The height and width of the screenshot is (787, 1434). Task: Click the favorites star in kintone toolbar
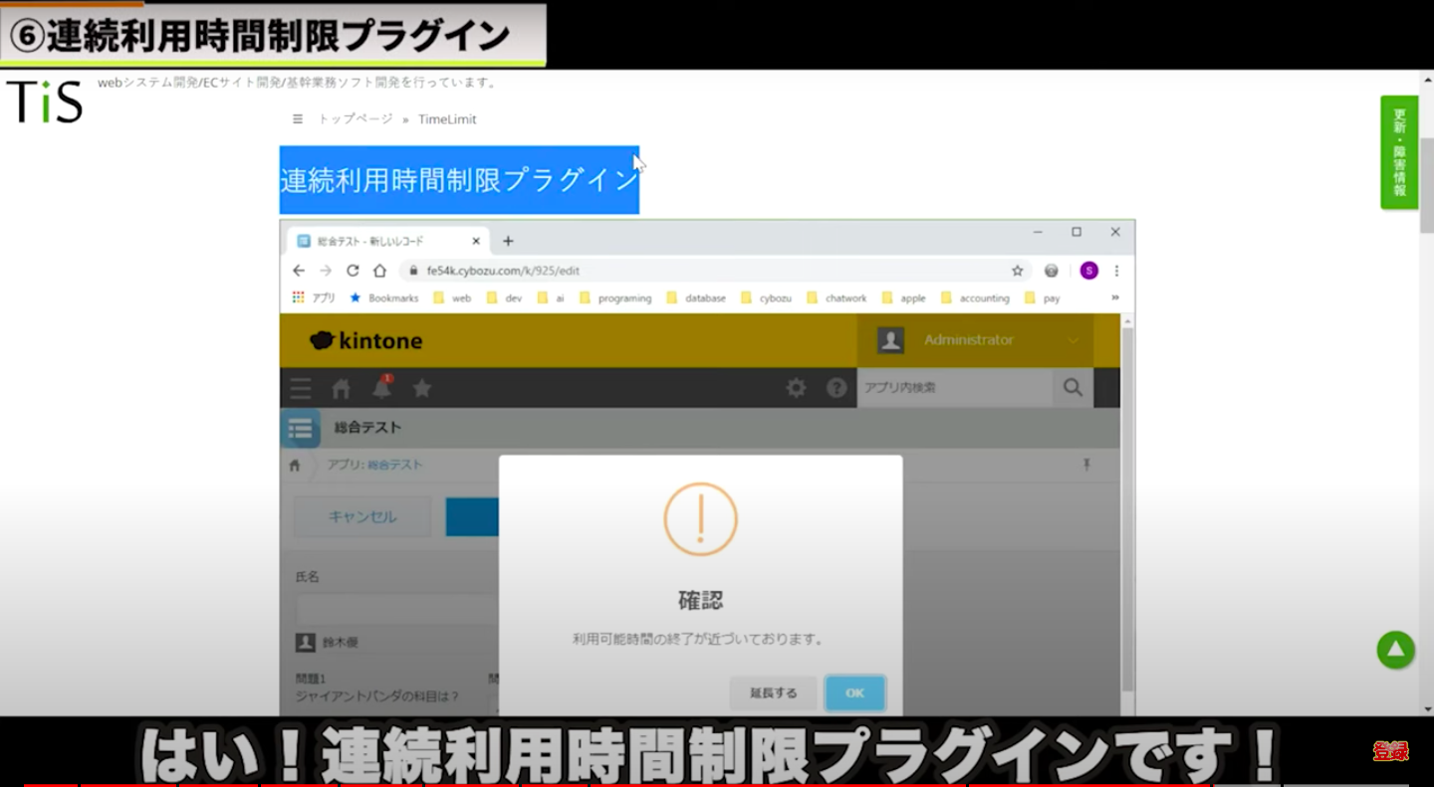[422, 388]
